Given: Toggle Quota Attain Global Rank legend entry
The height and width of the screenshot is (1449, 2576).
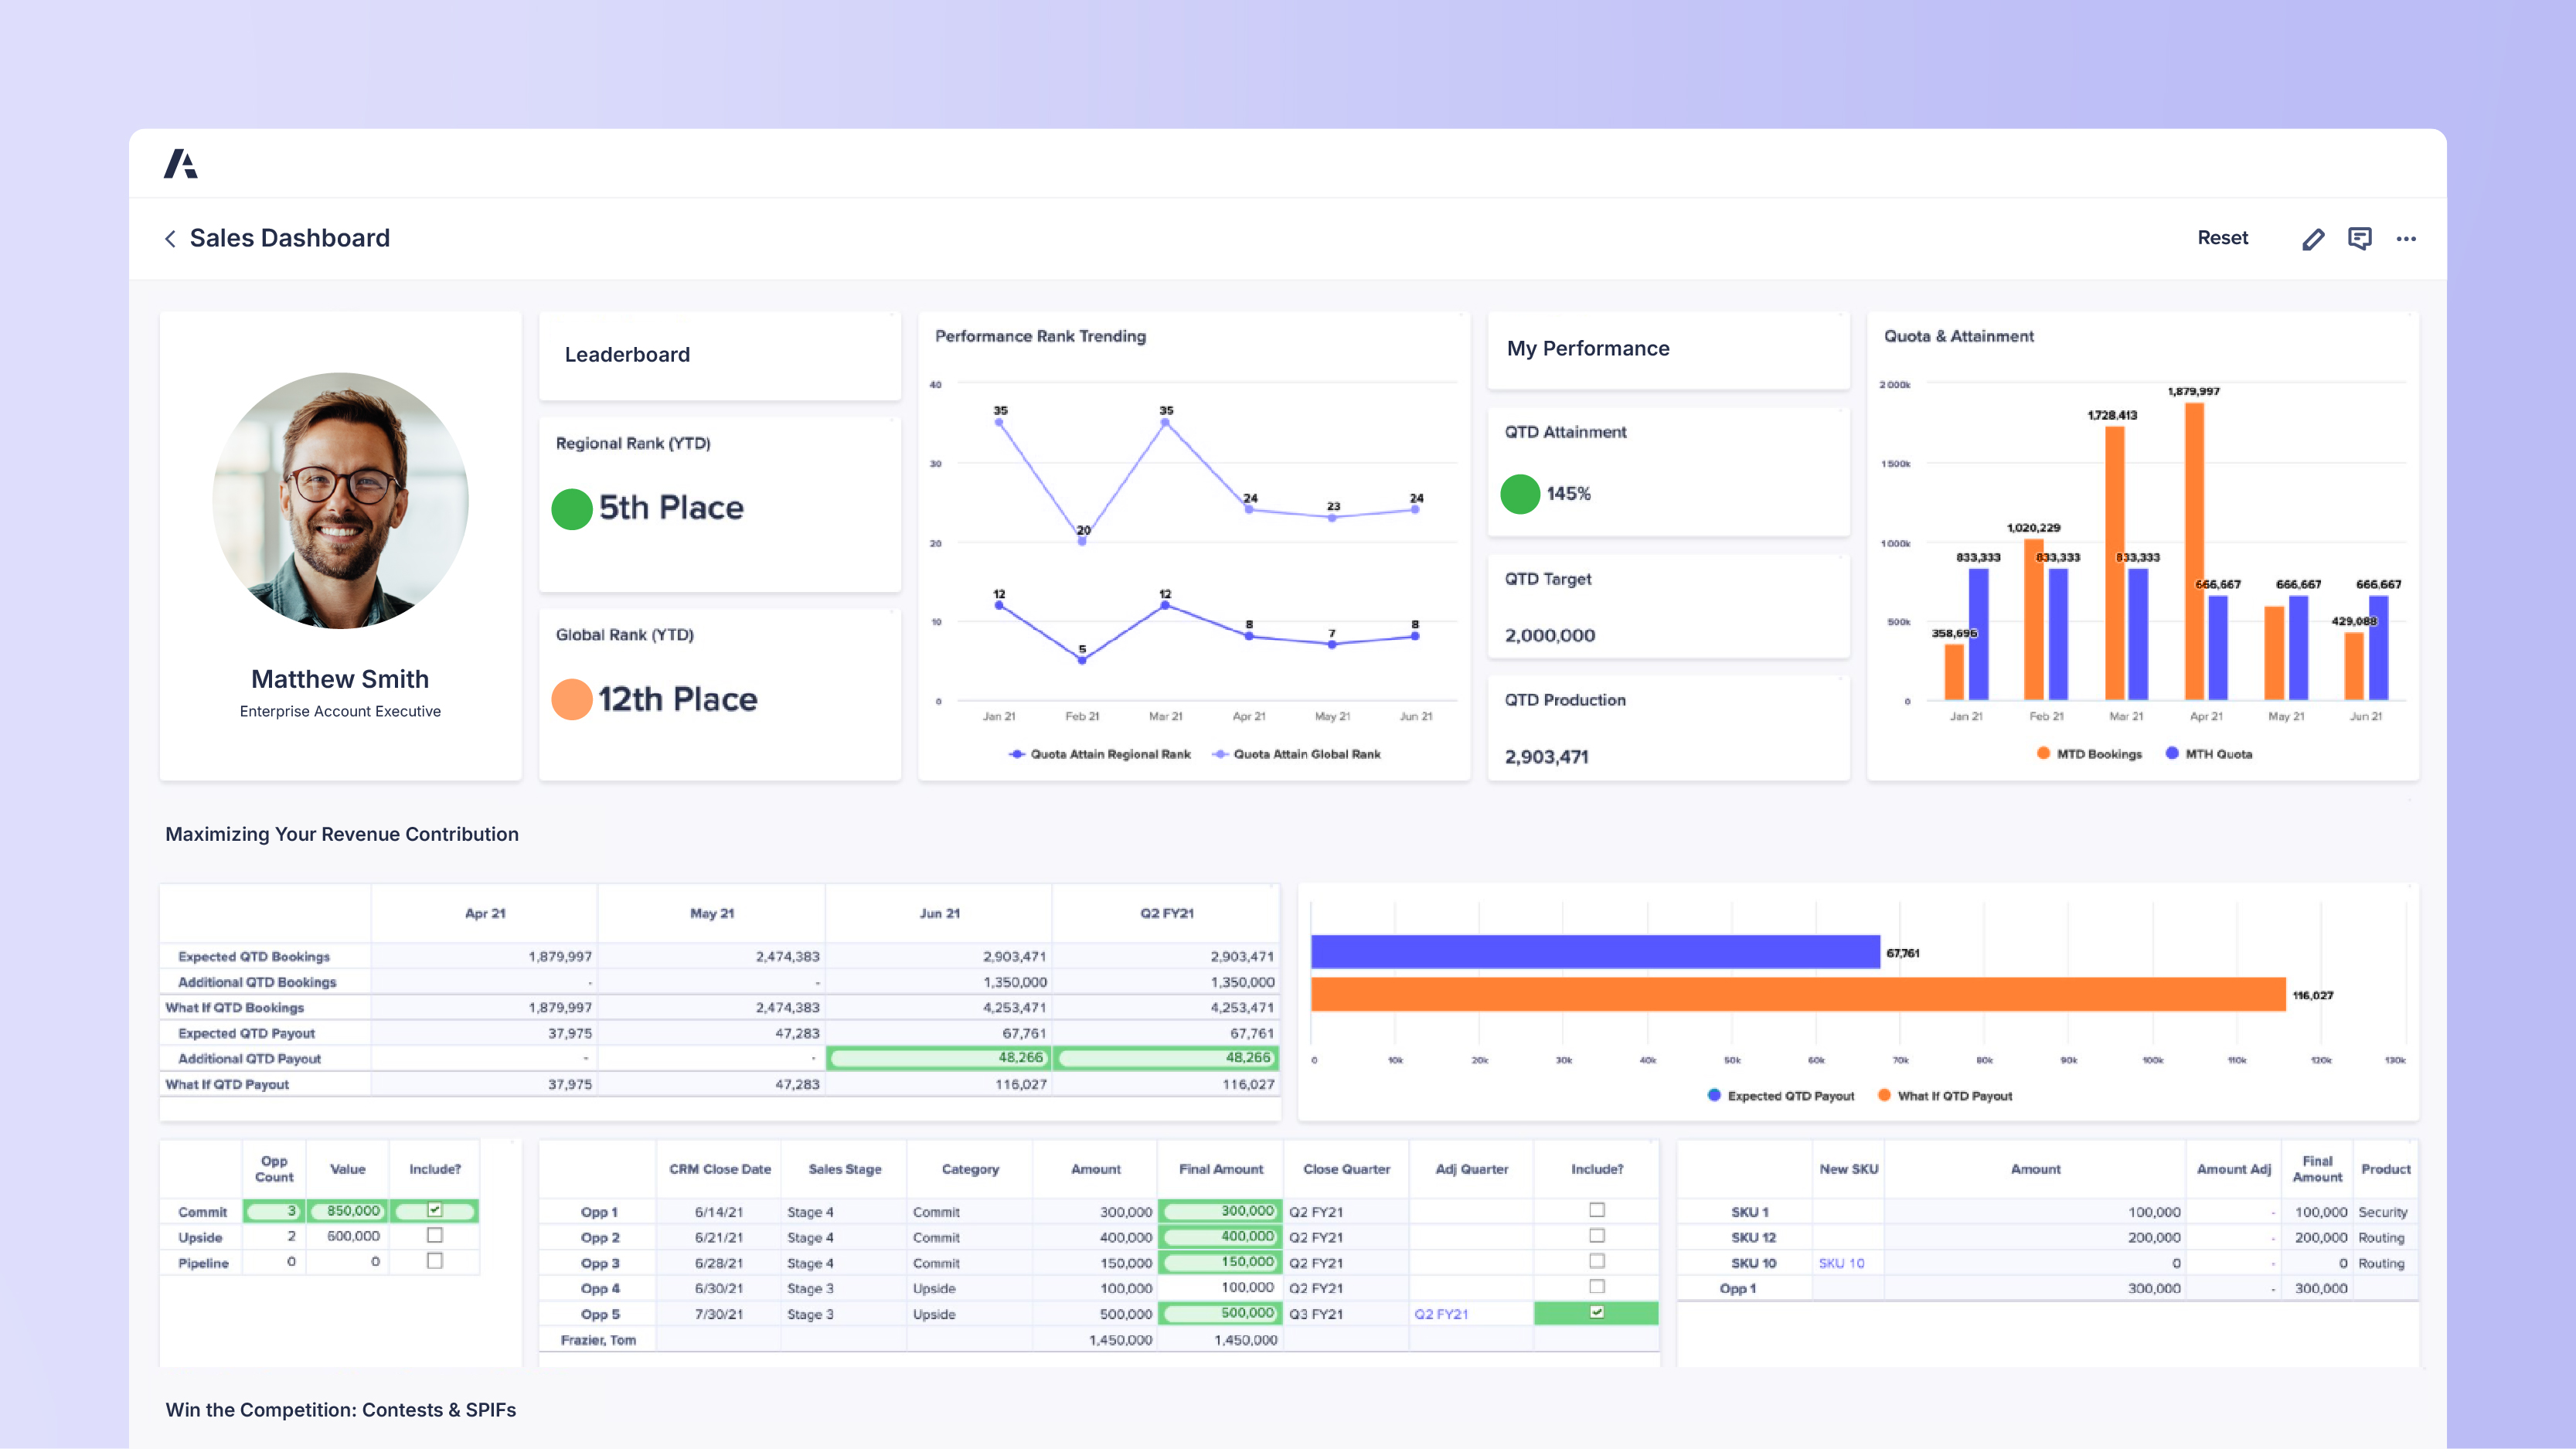Looking at the screenshot, I should [x=1297, y=754].
